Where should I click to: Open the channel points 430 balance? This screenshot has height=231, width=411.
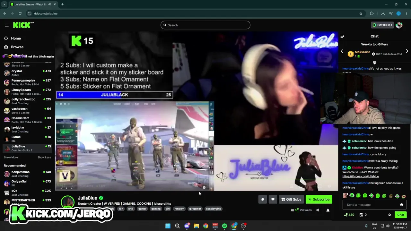point(349,215)
